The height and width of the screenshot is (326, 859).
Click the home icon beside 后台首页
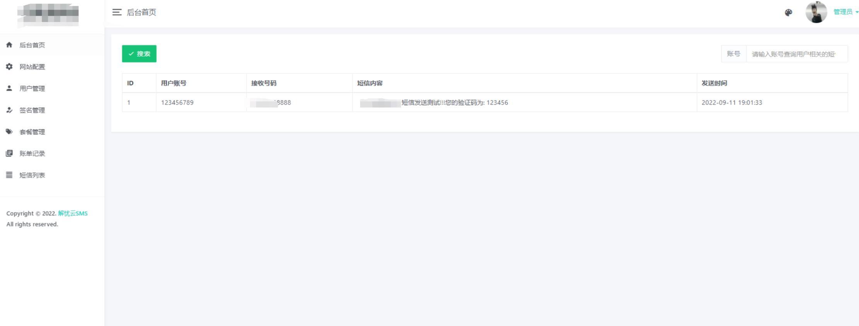pyautogui.click(x=9, y=45)
